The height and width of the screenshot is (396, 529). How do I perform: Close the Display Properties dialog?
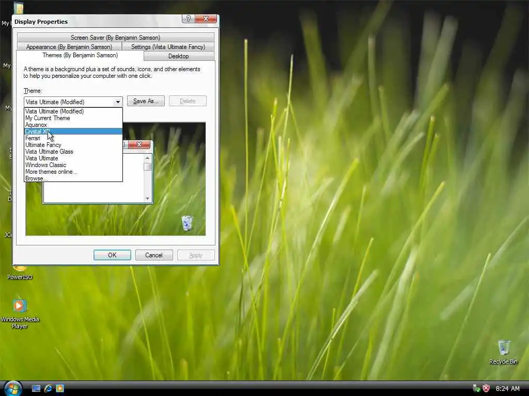point(206,19)
